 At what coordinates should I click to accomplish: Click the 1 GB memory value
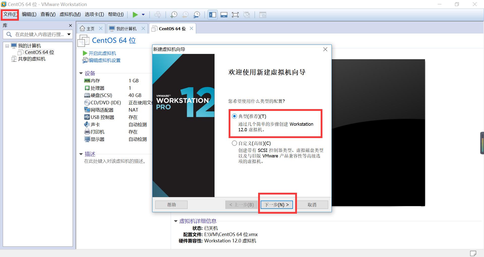point(134,81)
